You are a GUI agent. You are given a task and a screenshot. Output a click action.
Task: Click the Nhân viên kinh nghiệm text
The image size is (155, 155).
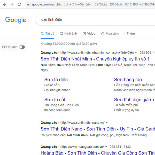[135, 90]
